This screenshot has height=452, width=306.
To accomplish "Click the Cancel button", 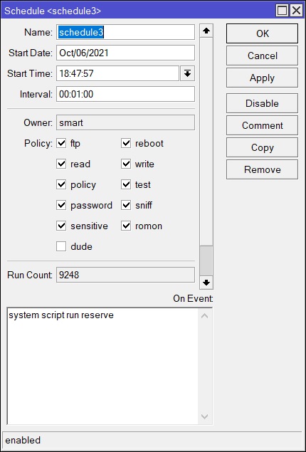I will coord(262,56).
